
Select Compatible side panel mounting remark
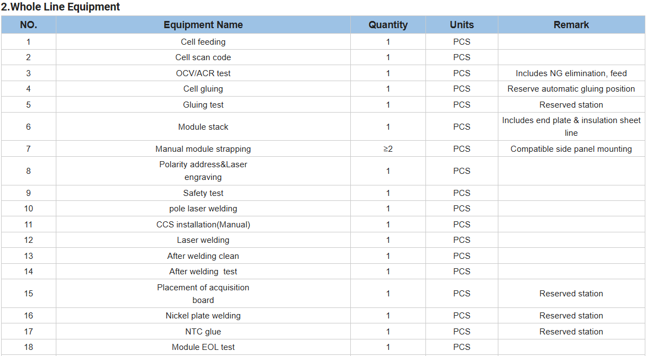point(571,148)
